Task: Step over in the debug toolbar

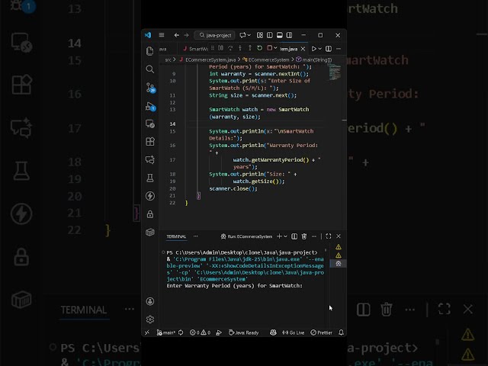Action: [x=230, y=48]
